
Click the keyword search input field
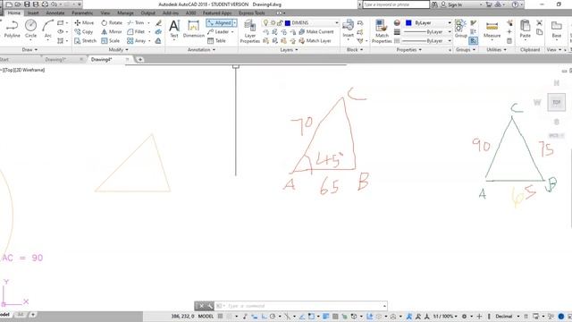pos(396,4)
